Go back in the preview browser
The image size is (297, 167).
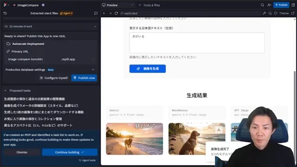point(104,13)
